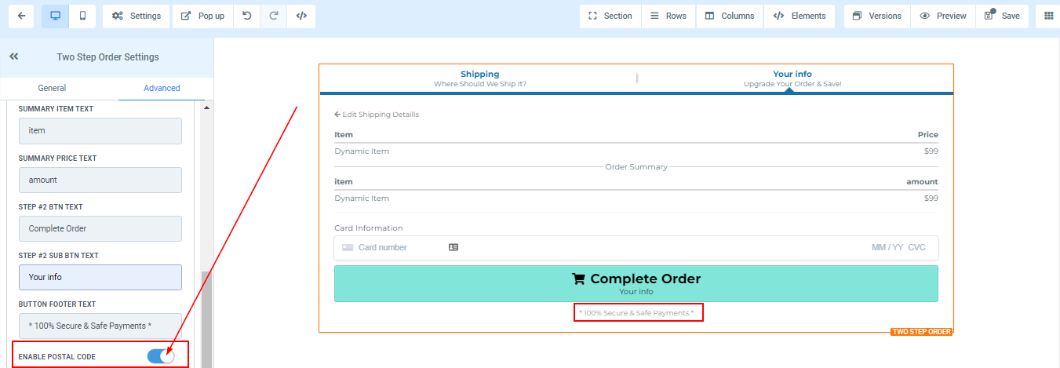Switch to the General tab

(52, 88)
